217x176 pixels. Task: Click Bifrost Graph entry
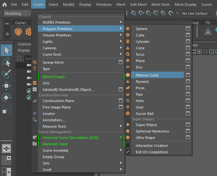pyautogui.click(x=82, y=77)
